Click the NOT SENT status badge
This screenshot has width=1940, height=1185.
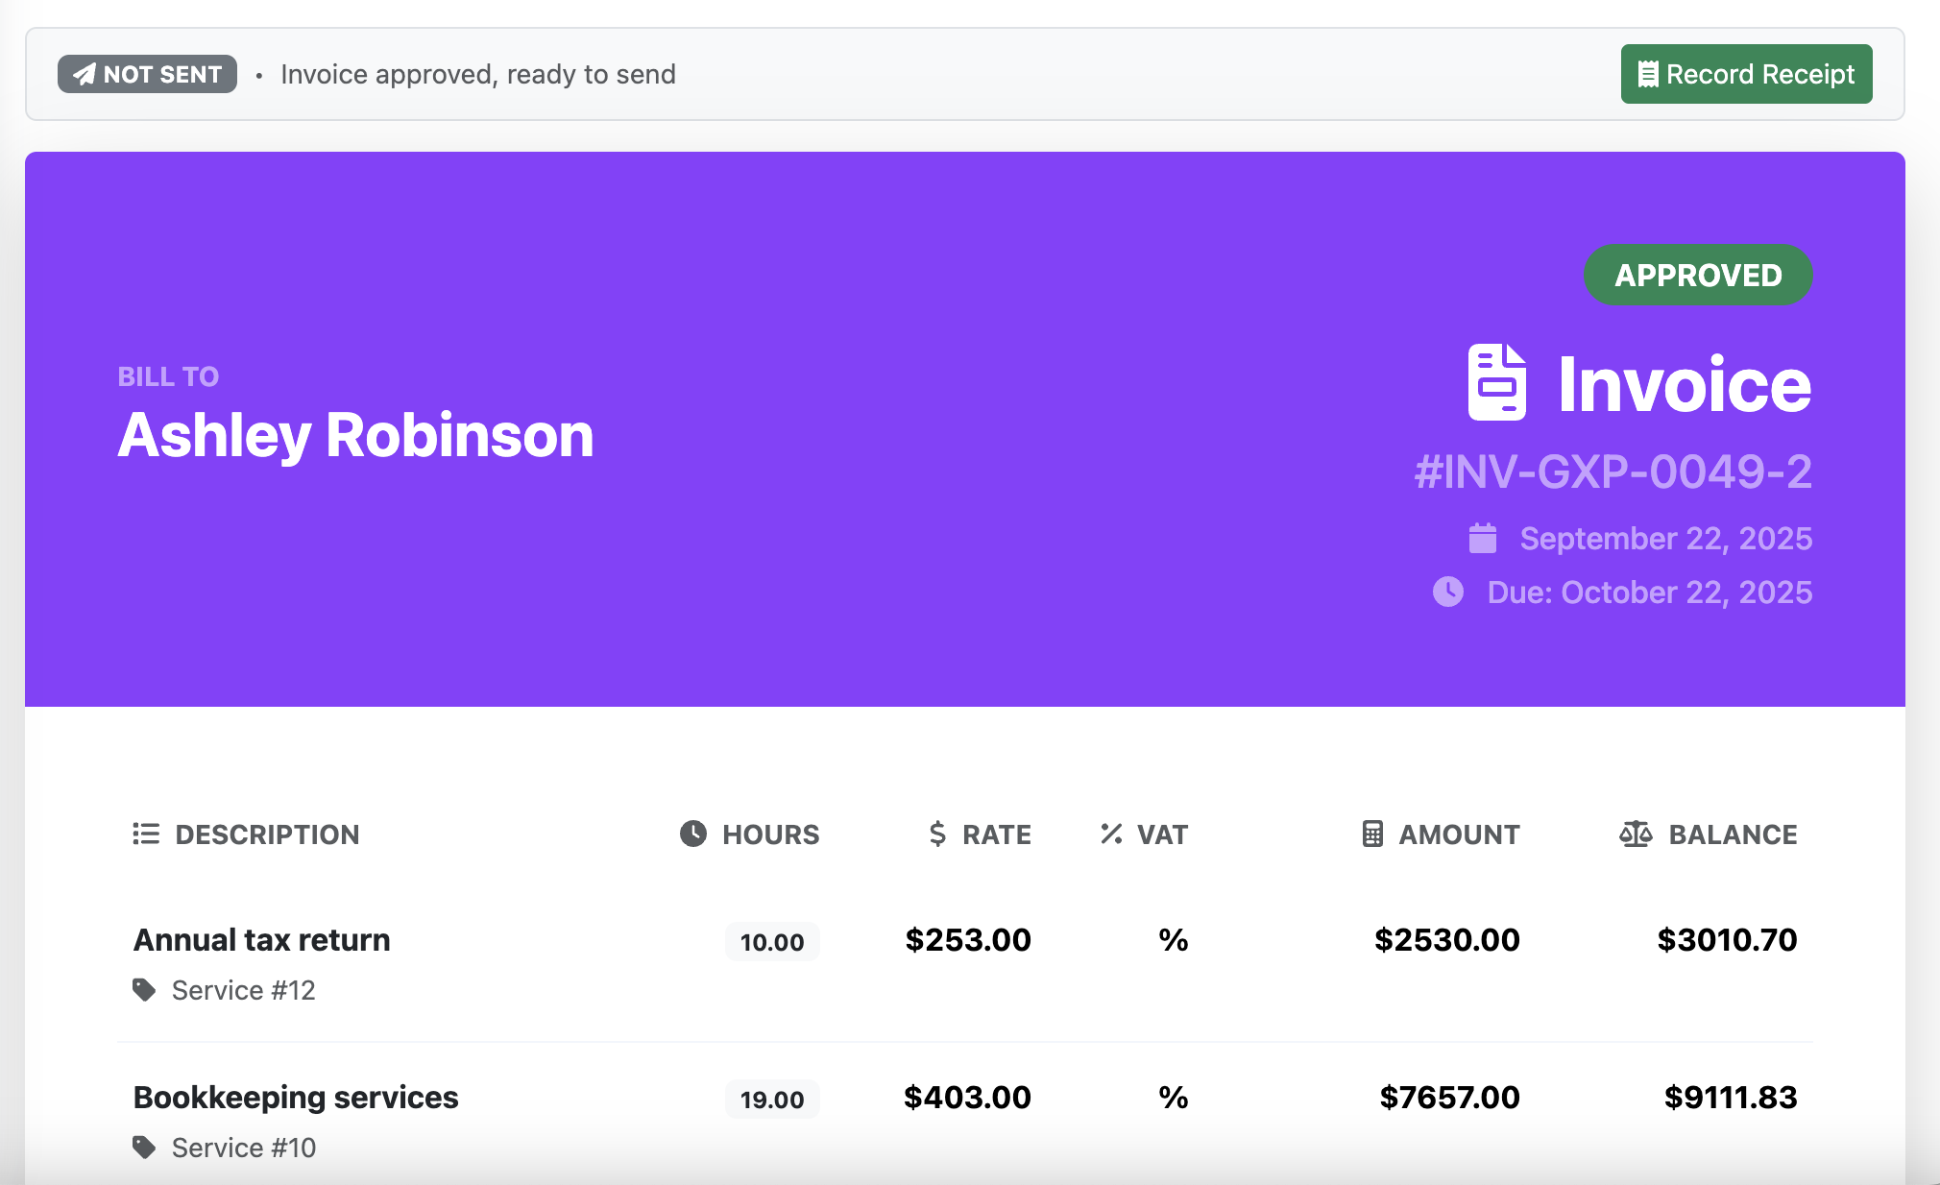click(147, 74)
